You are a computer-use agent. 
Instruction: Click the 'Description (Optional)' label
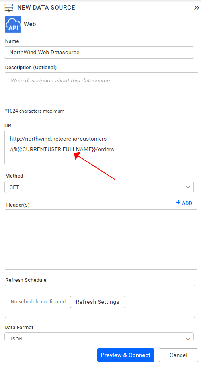(31, 68)
